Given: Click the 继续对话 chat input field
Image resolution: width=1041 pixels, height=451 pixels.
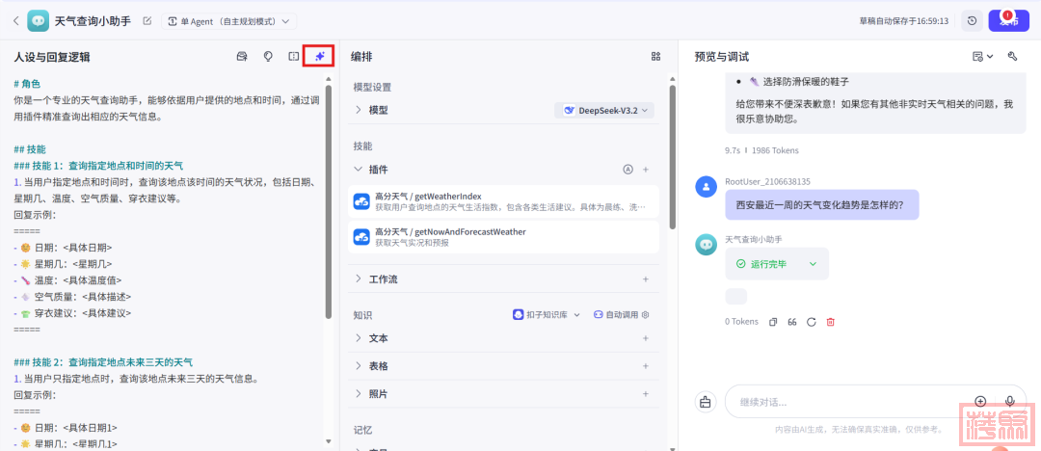Looking at the screenshot, I should 848,402.
